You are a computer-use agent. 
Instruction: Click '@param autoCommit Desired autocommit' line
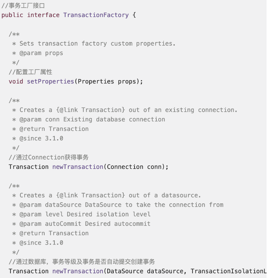click(x=85, y=224)
